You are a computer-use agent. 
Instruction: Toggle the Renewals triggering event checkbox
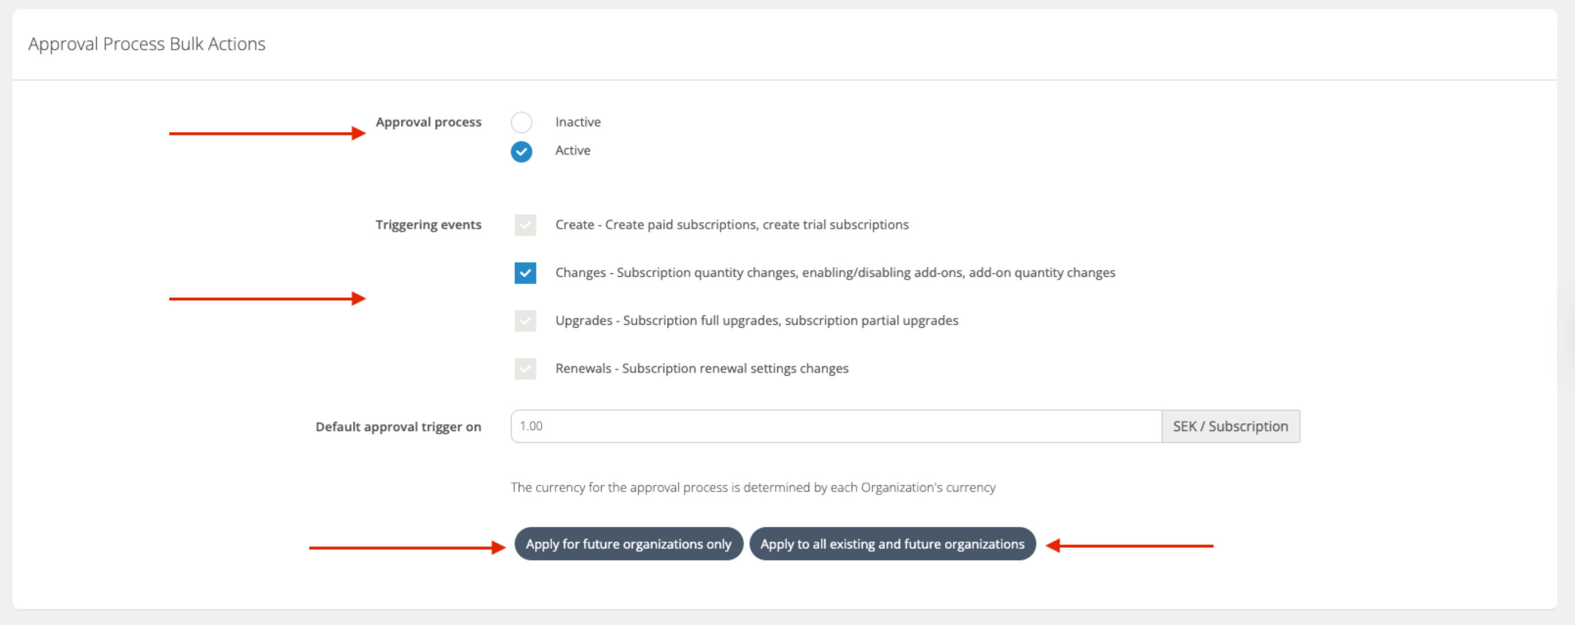tap(524, 369)
